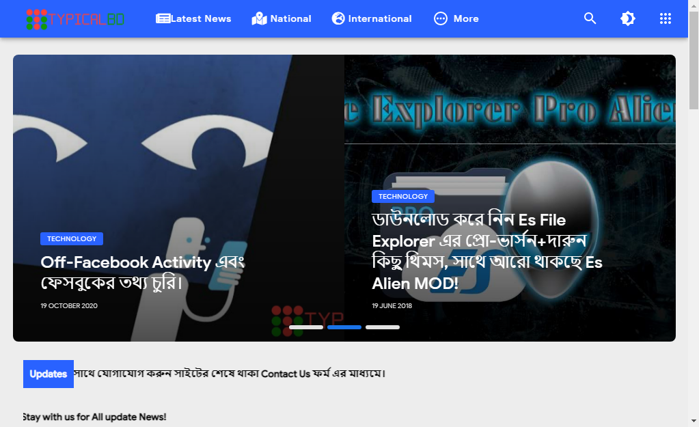This screenshot has height=427, width=699.
Task: Toggle dark mode brightness icon
Action: tap(628, 18)
